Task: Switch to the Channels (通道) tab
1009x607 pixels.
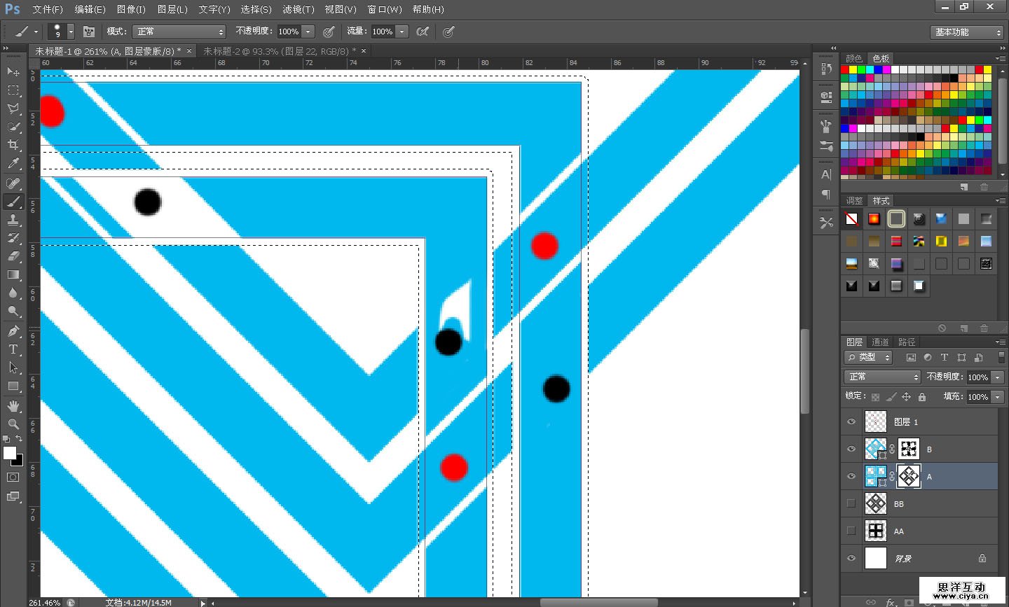Action: point(880,342)
